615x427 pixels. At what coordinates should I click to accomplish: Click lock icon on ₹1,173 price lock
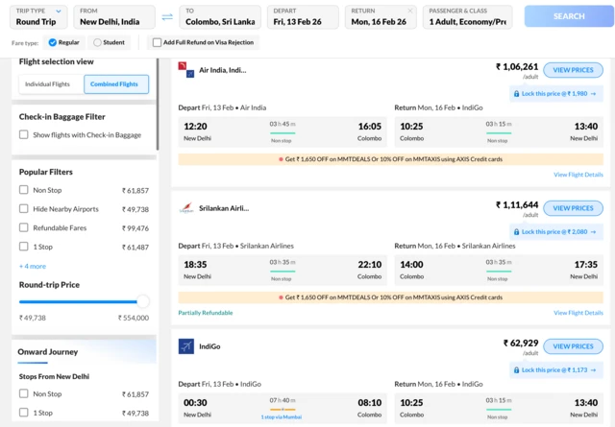517,370
